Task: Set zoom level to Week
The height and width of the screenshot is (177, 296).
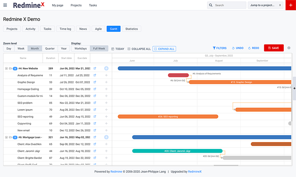Action: click(21, 49)
